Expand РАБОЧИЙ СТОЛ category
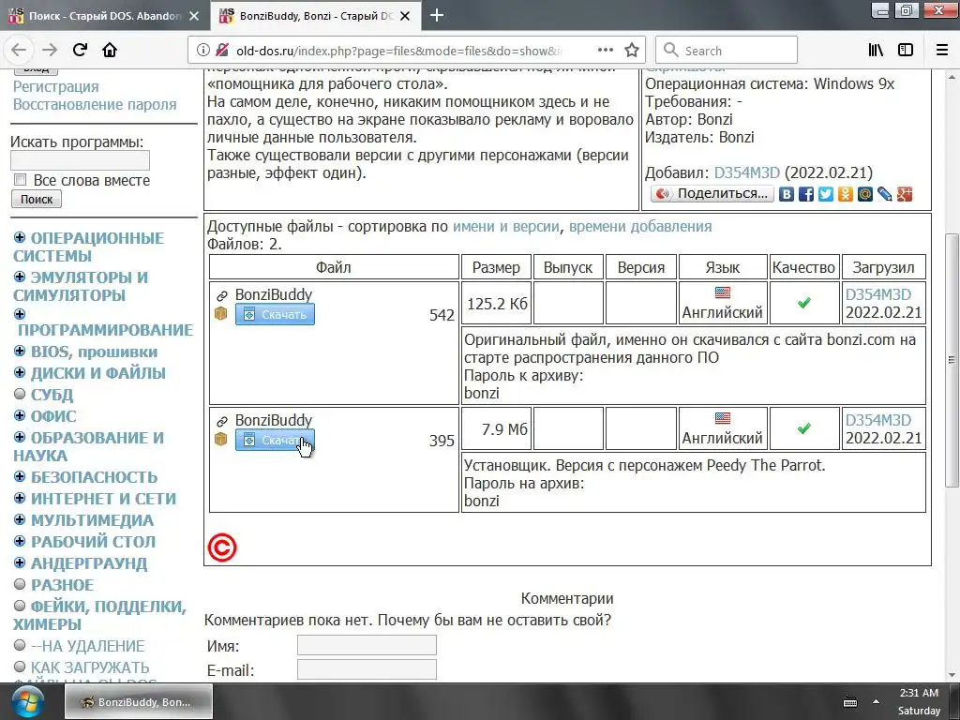Viewport: 960px width, 720px height. [20, 541]
